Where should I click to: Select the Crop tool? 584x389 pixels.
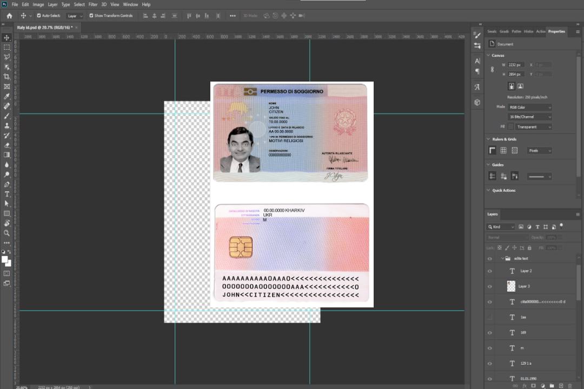tap(6, 77)
